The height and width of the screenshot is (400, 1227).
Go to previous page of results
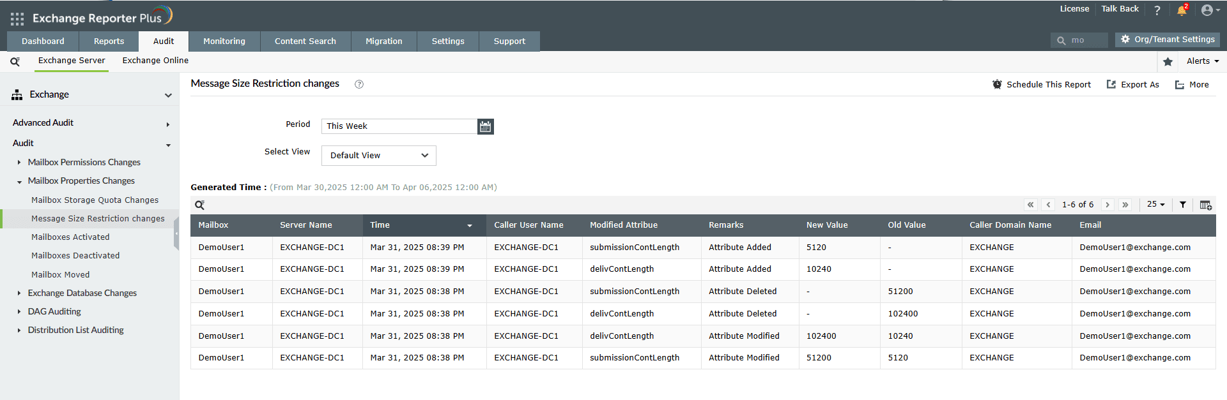click(1048, 205)
